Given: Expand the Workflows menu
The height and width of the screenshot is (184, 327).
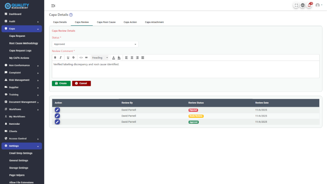Looking at the screenshot, I should [x=22, y=109].
